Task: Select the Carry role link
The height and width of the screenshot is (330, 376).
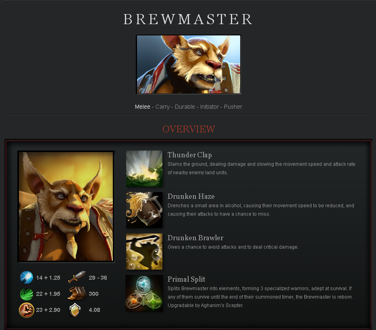Action: click(162, 107)
